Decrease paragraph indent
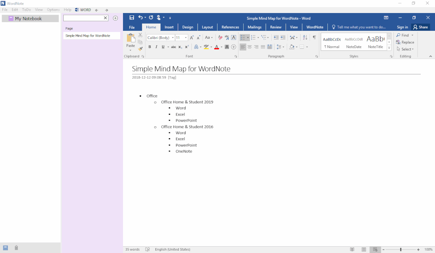435x253 pixels. 276,37
